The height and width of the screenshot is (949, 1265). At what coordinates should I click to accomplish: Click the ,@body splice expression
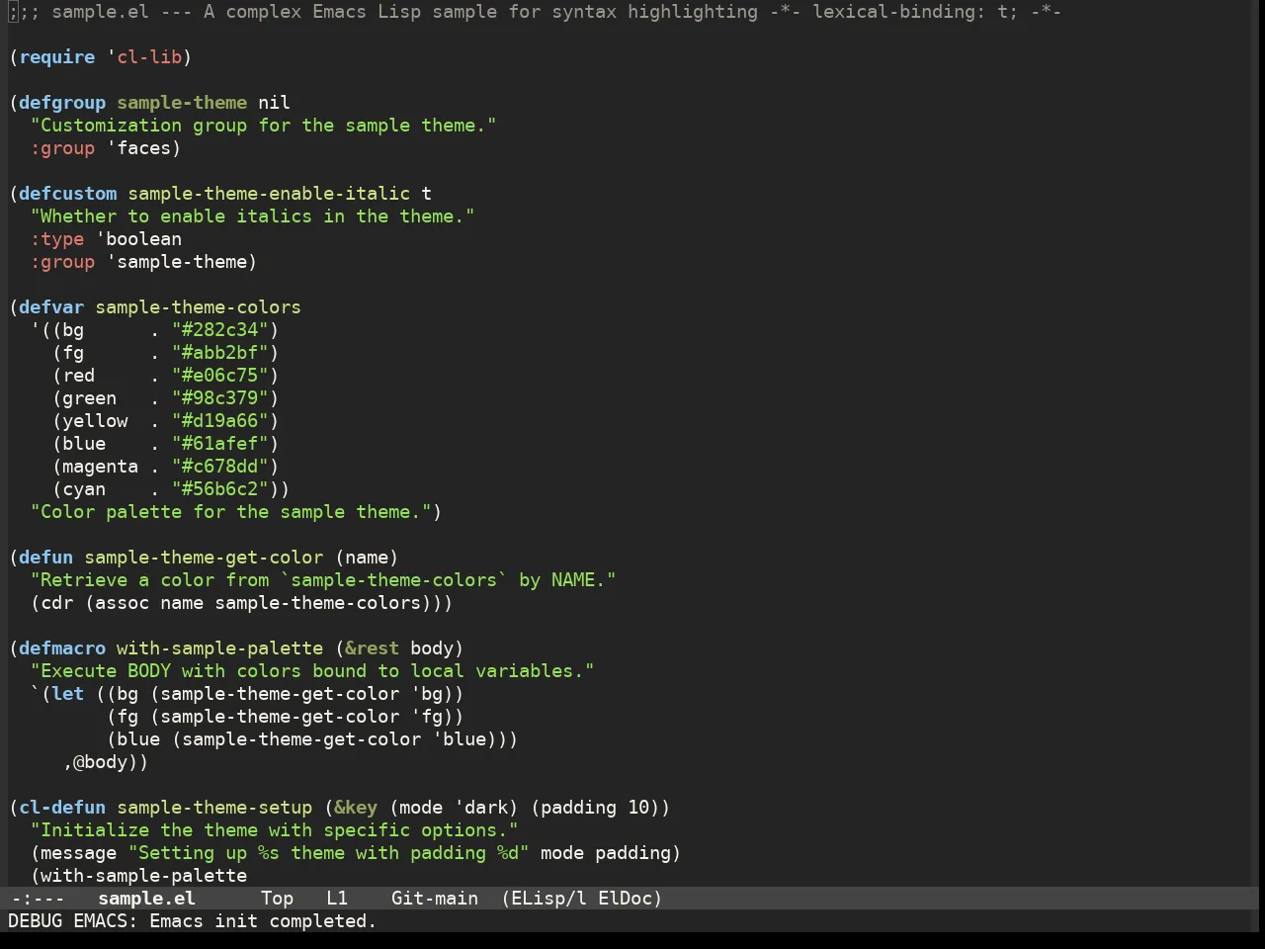[x=101, y=762]
